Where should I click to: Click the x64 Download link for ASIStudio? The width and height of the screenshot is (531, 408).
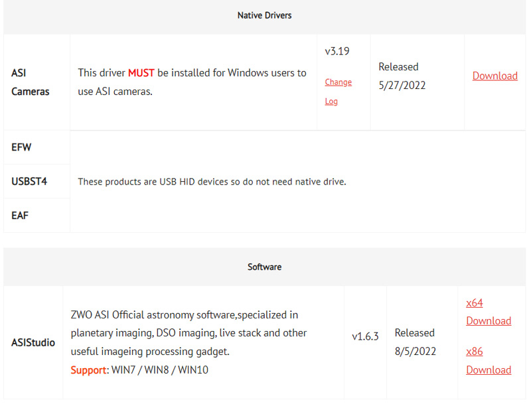[x=489, y=312]
